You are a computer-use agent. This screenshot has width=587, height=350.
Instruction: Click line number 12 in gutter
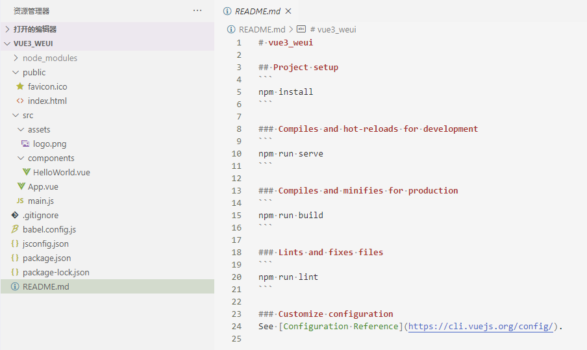[236, 178]
